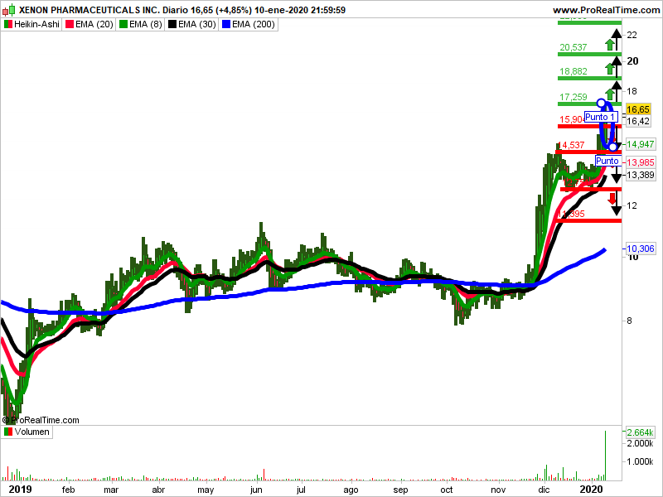Click the ProRealTime.com copyright watermark
Viewport: 663px width, 497px height.
pos(41,420)
